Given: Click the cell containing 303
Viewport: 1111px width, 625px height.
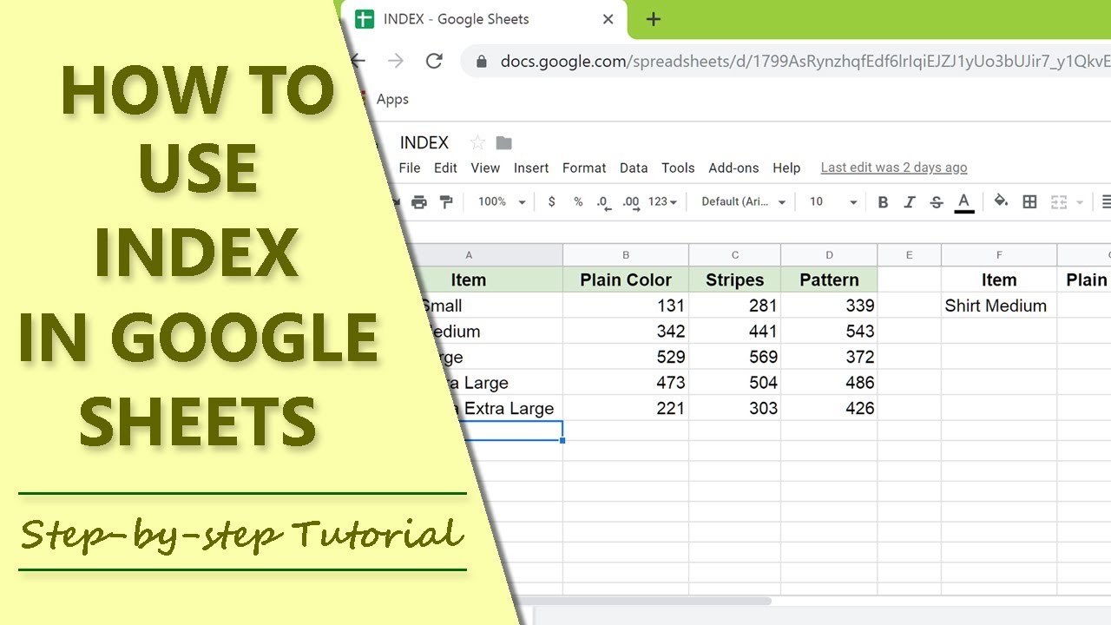Looking at the screenshot, I should tap(735, 408).
